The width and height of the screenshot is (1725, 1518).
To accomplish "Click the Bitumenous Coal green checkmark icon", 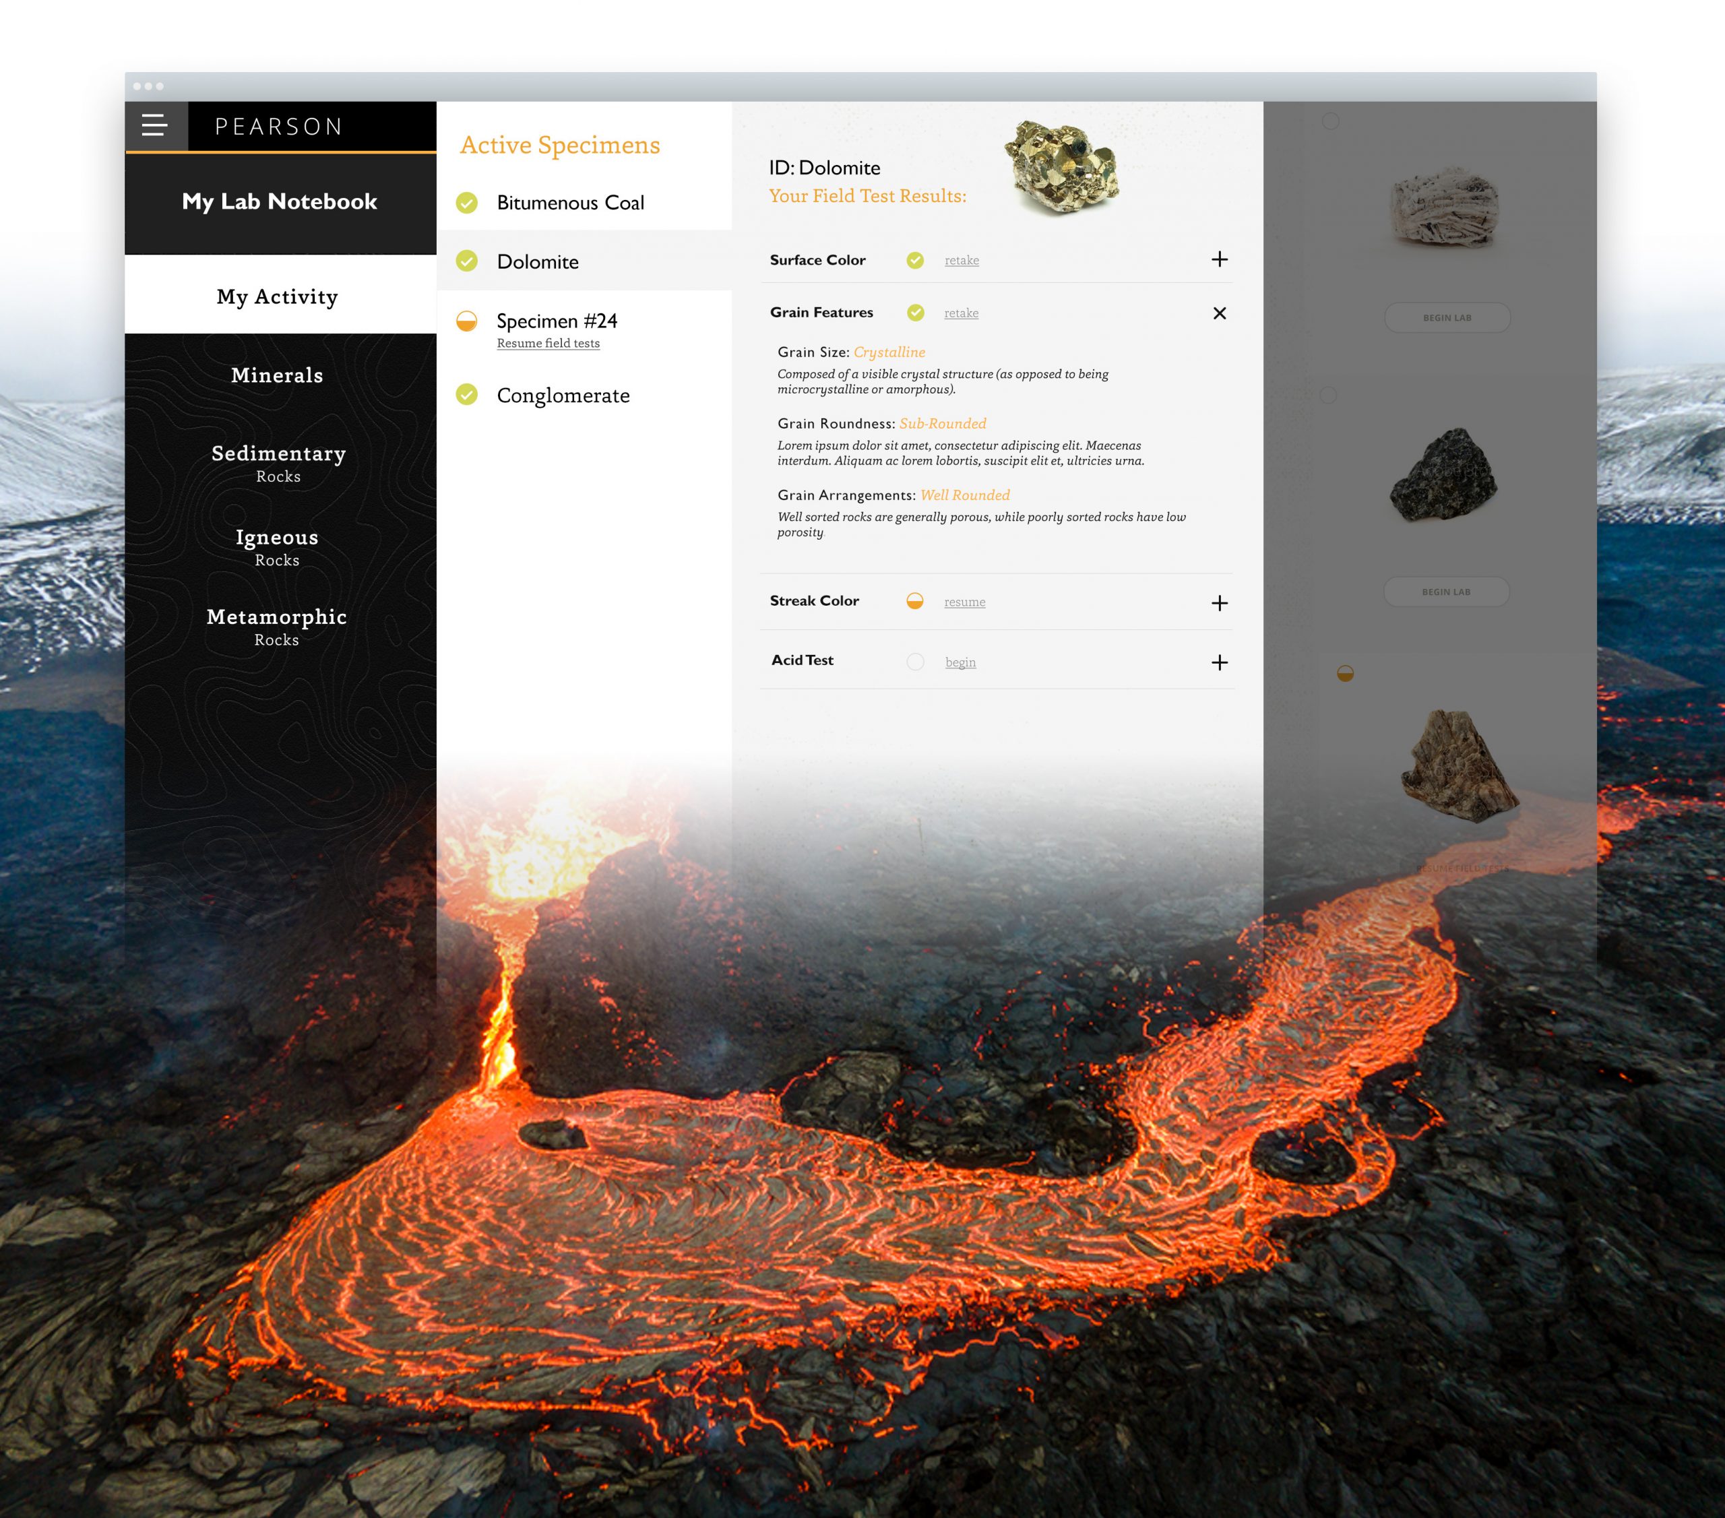I will (x=467, y=203).
